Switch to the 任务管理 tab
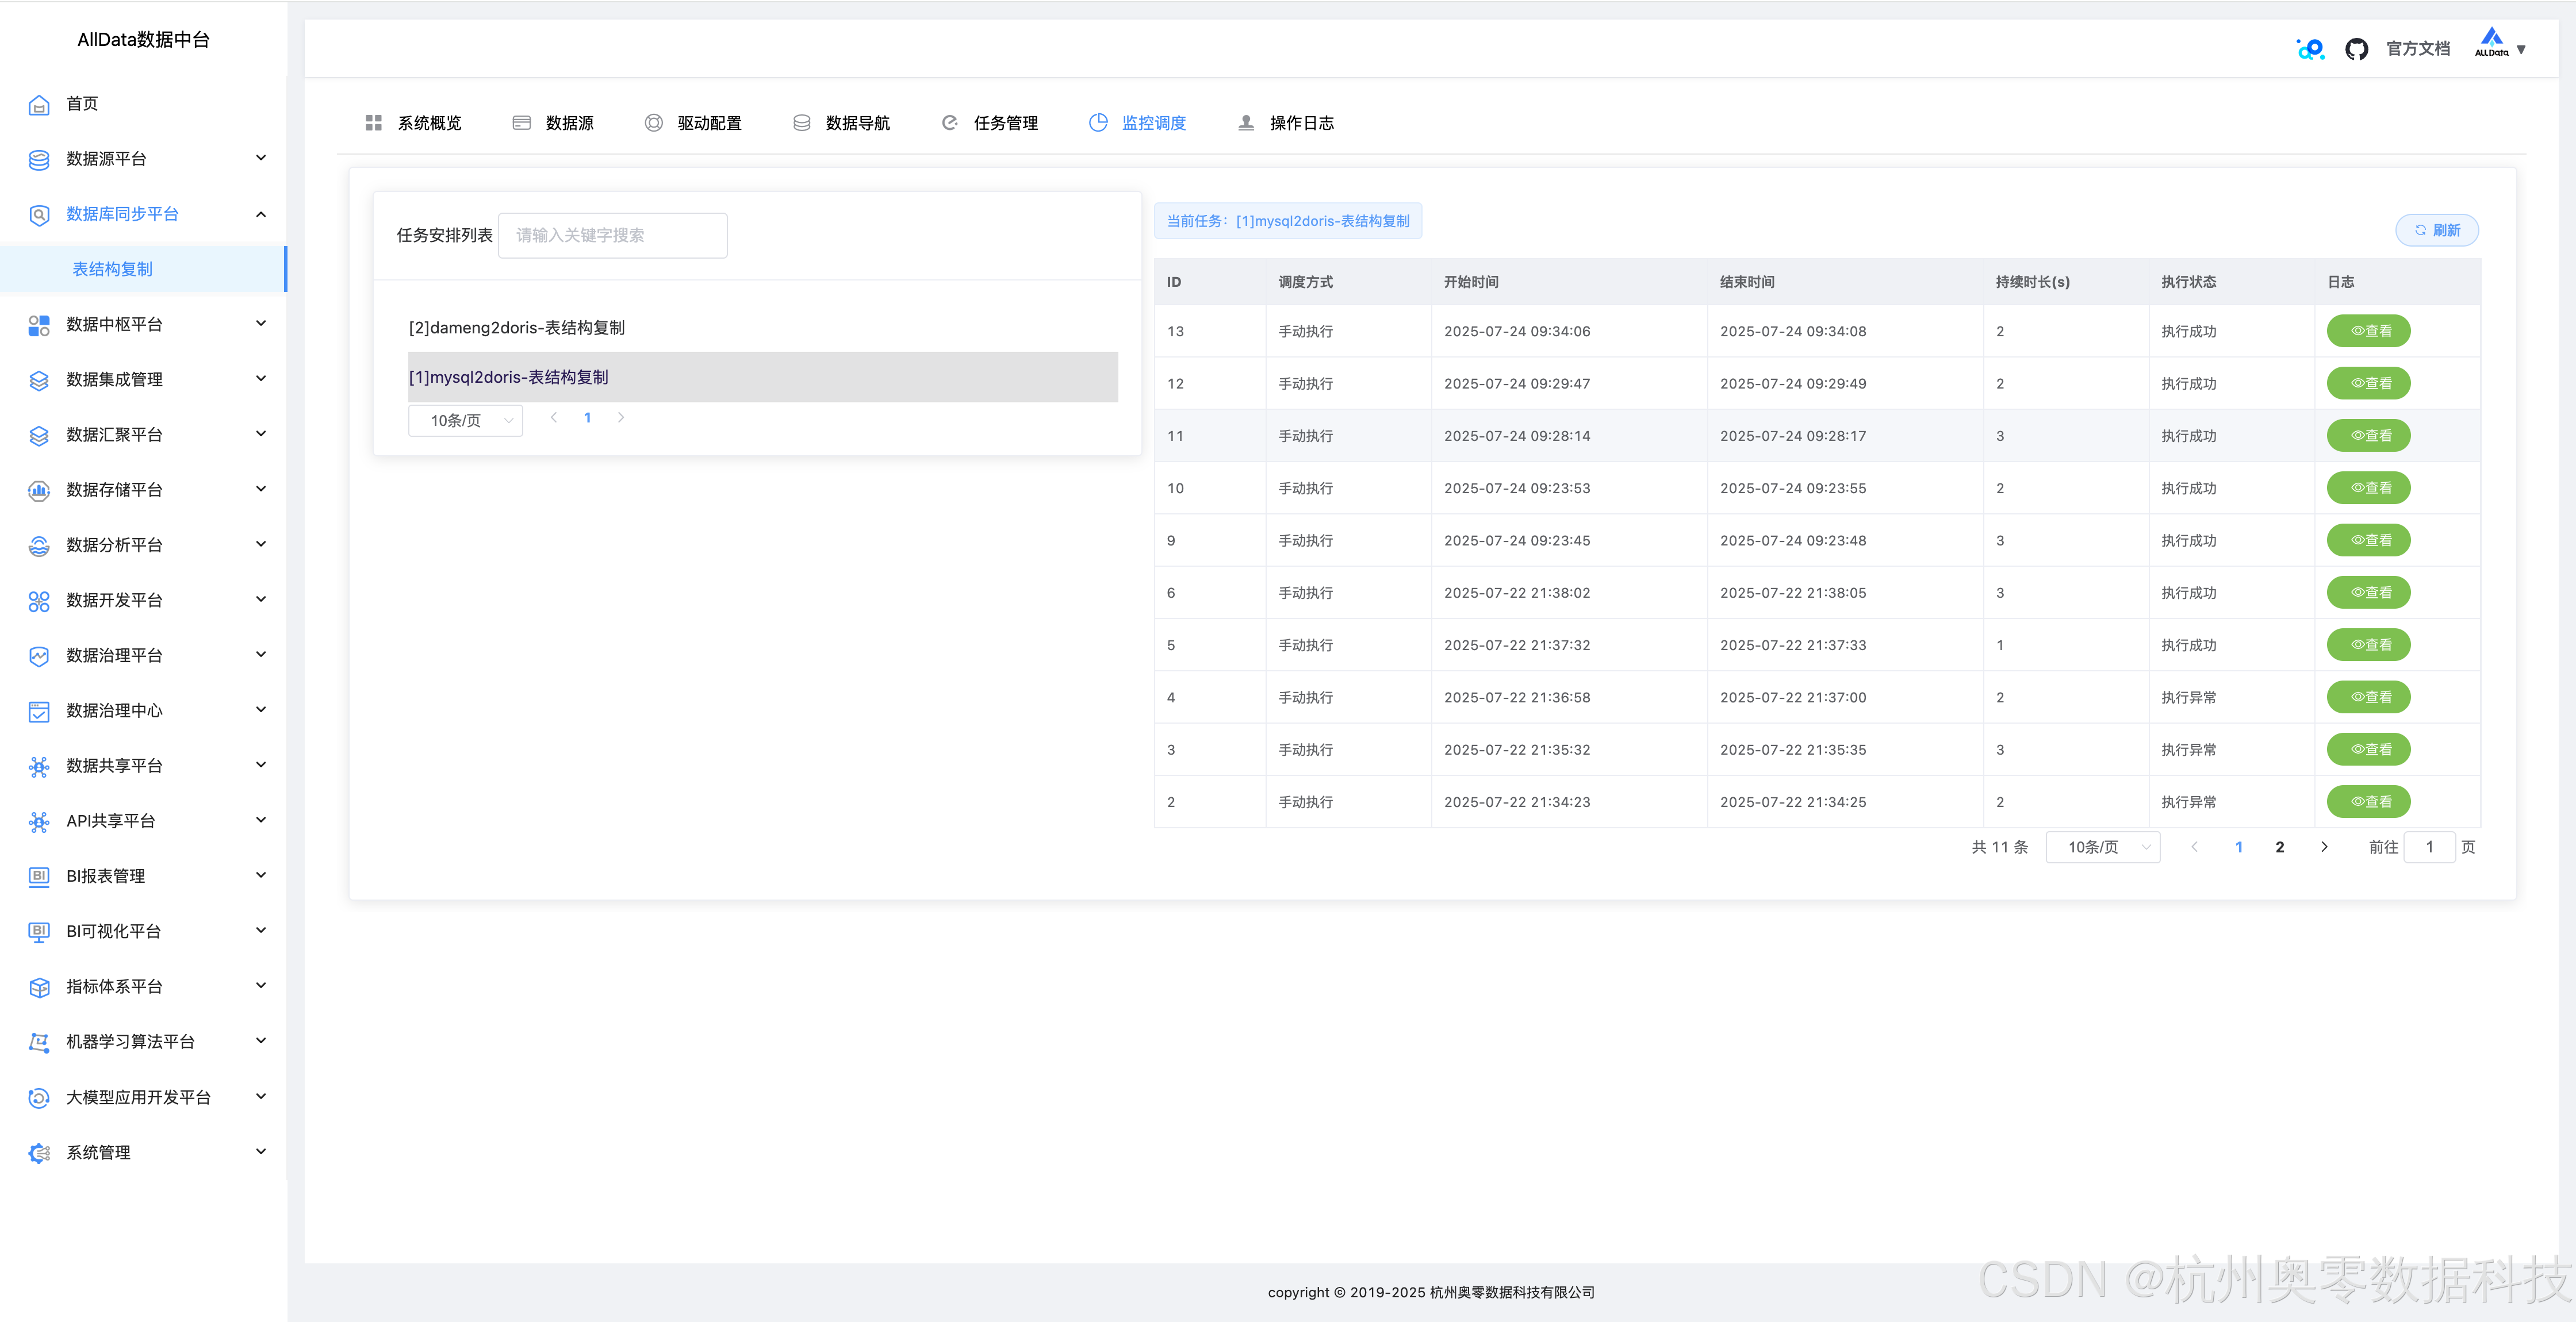Image resolution: width=2576 pixels, height=1322 pixels. pyautogui.click(x=1005, y=123)
